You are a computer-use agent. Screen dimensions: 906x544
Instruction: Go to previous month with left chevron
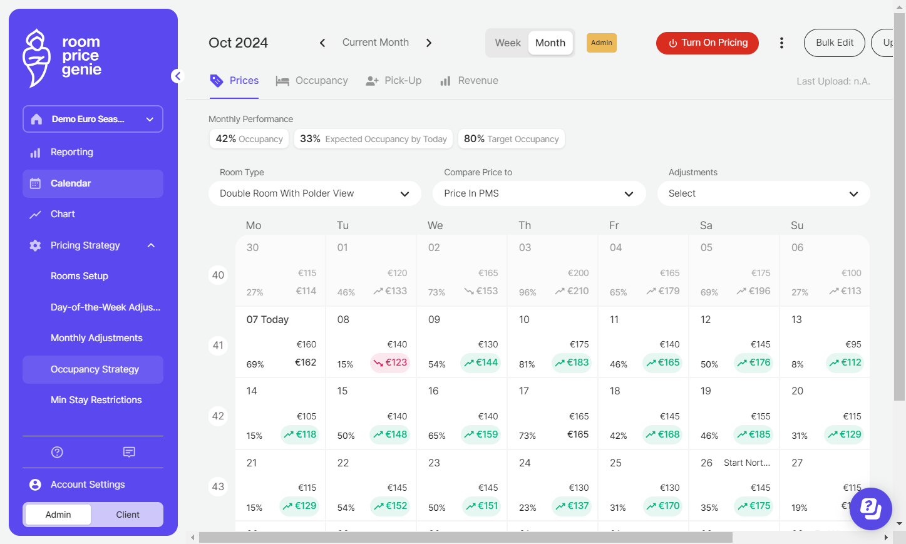point(322,43)
